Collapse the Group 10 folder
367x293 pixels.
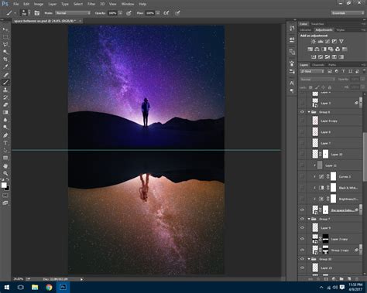click(x=309, y=259)
